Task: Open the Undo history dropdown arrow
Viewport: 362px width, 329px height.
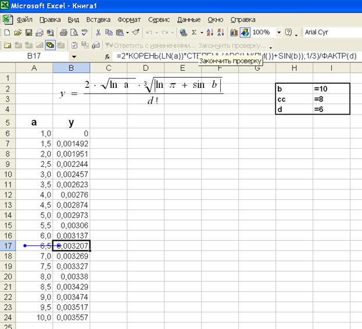Action: click(156, 33)
